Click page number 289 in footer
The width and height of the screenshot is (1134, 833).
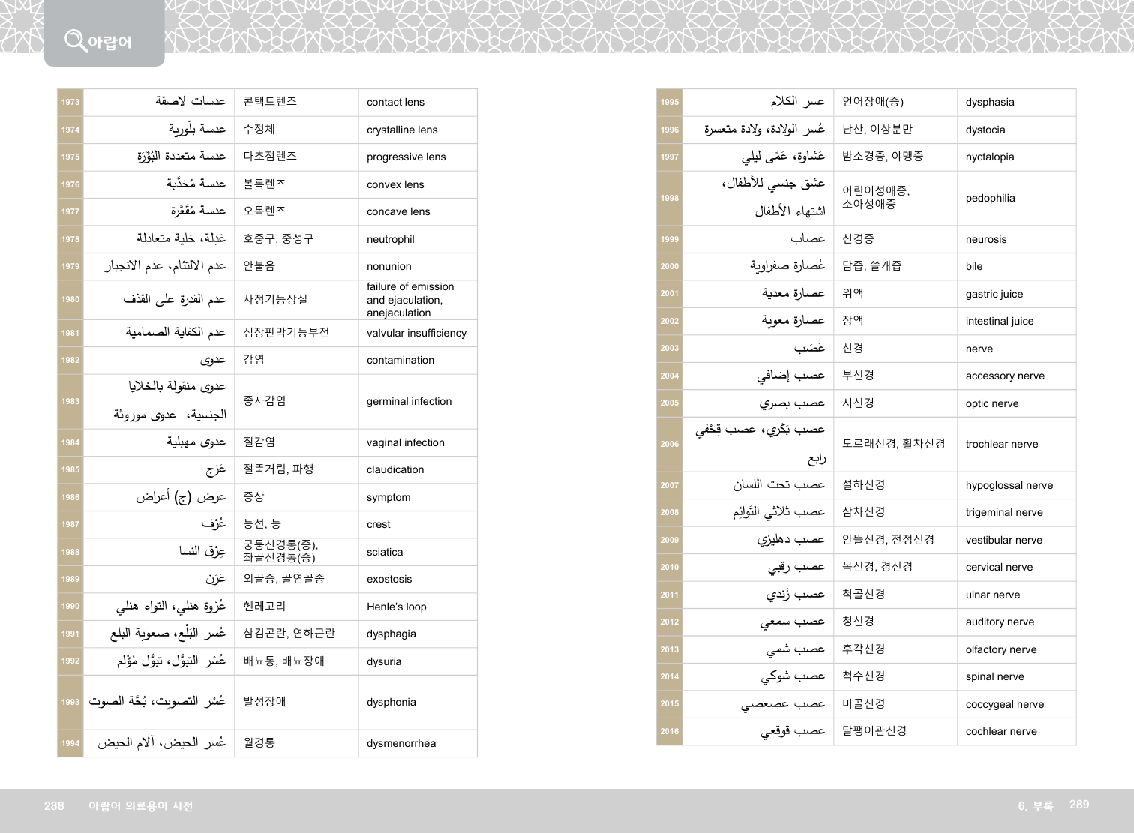click(1078, 805)
